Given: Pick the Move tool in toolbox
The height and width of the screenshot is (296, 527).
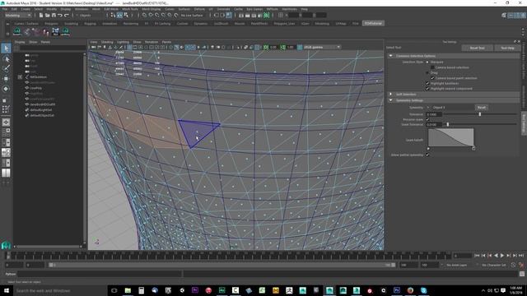Looking at the screenshot, I should click(x=6, y=79).
